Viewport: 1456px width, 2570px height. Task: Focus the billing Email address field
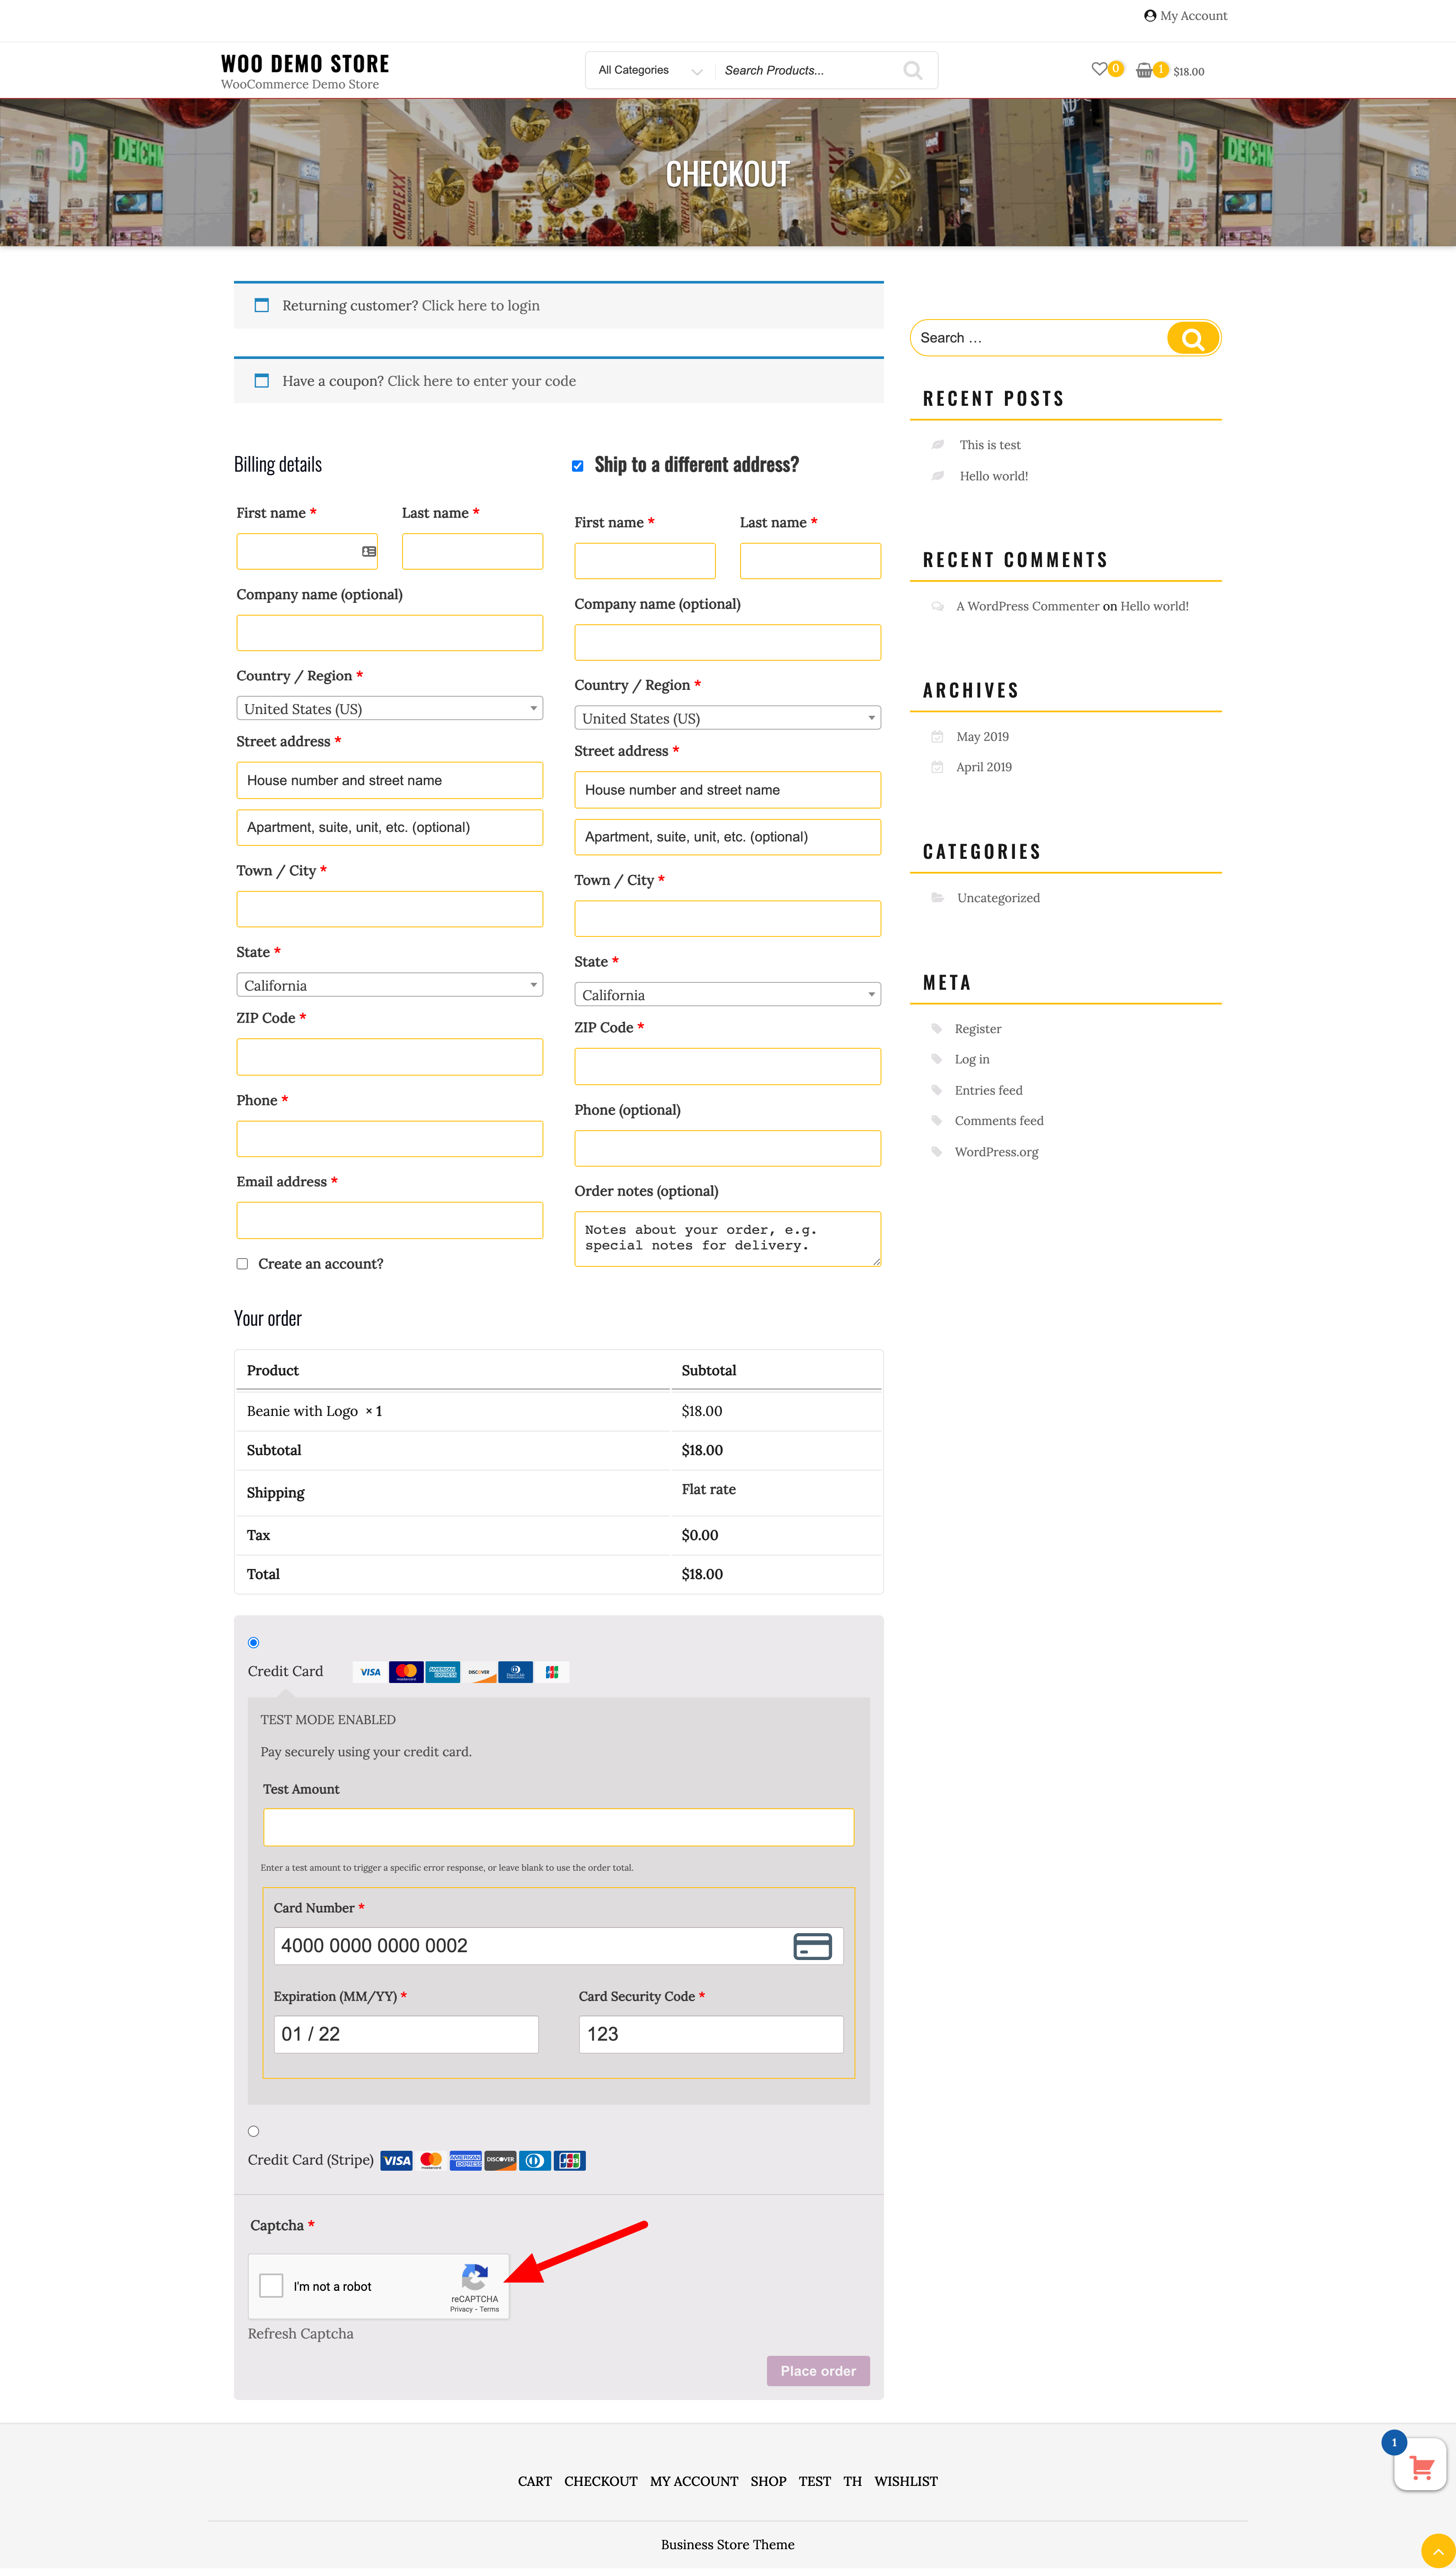coord(390,1220)
